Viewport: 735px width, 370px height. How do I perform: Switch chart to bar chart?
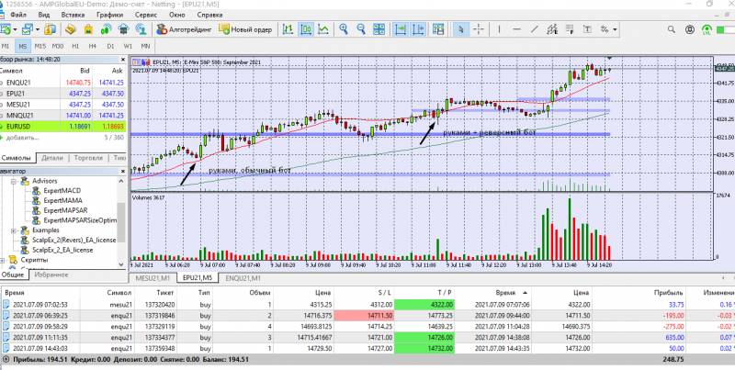pyautogui.click(x=288, y=29)
